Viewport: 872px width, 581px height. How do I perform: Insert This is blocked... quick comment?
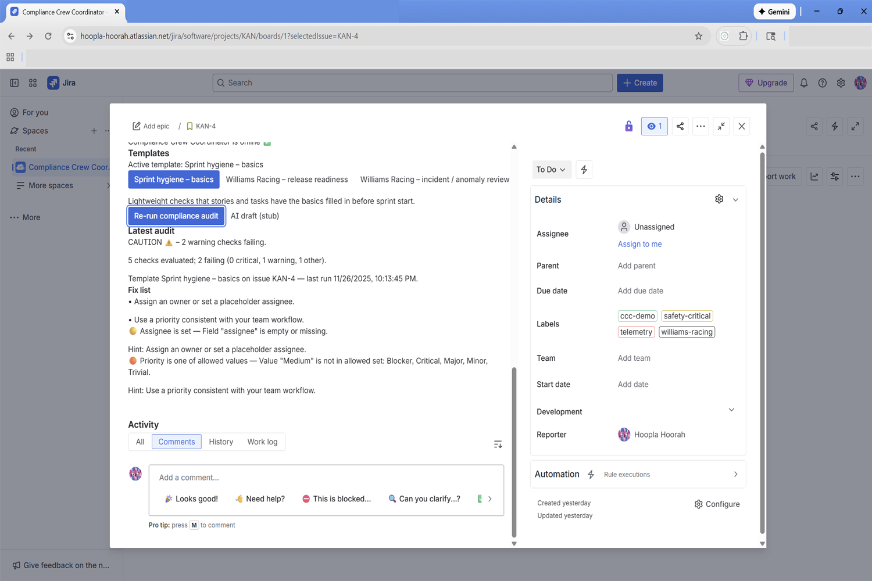point(337,498)
